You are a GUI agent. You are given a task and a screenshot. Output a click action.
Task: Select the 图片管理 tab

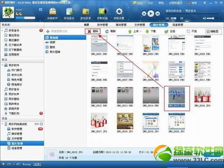159,25
